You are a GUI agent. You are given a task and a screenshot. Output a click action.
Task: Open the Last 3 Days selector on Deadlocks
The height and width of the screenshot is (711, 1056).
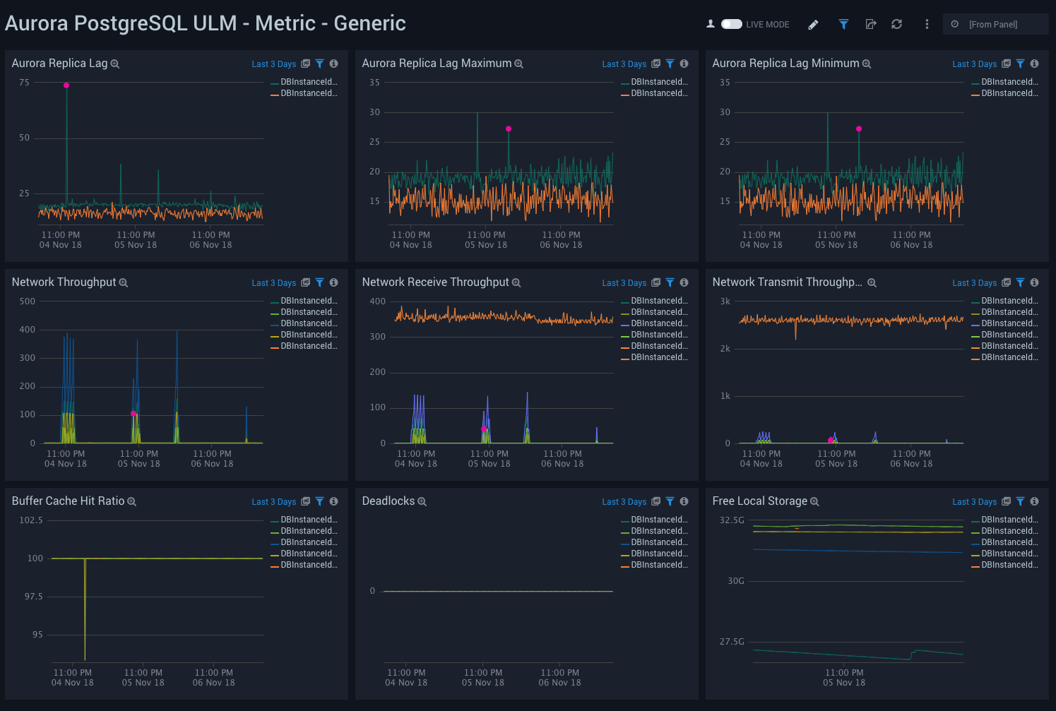624,501
